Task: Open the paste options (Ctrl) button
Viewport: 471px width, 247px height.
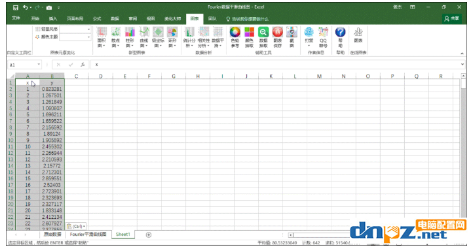Action: pyautogui.click(x=76, y=226)
